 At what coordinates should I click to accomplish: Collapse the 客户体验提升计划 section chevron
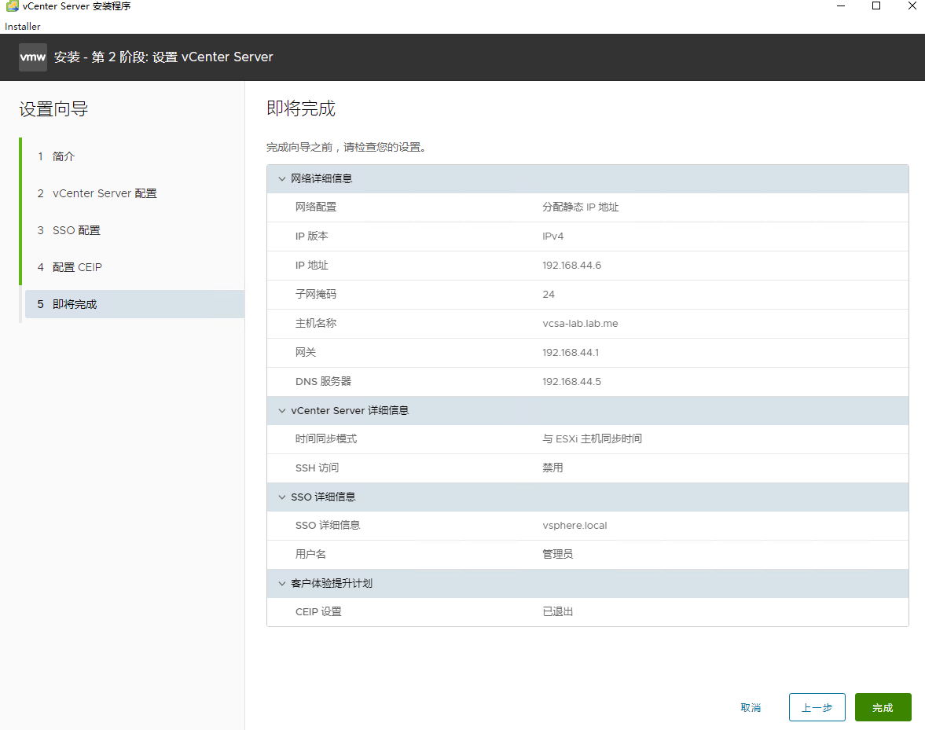[x=282, y=584]
